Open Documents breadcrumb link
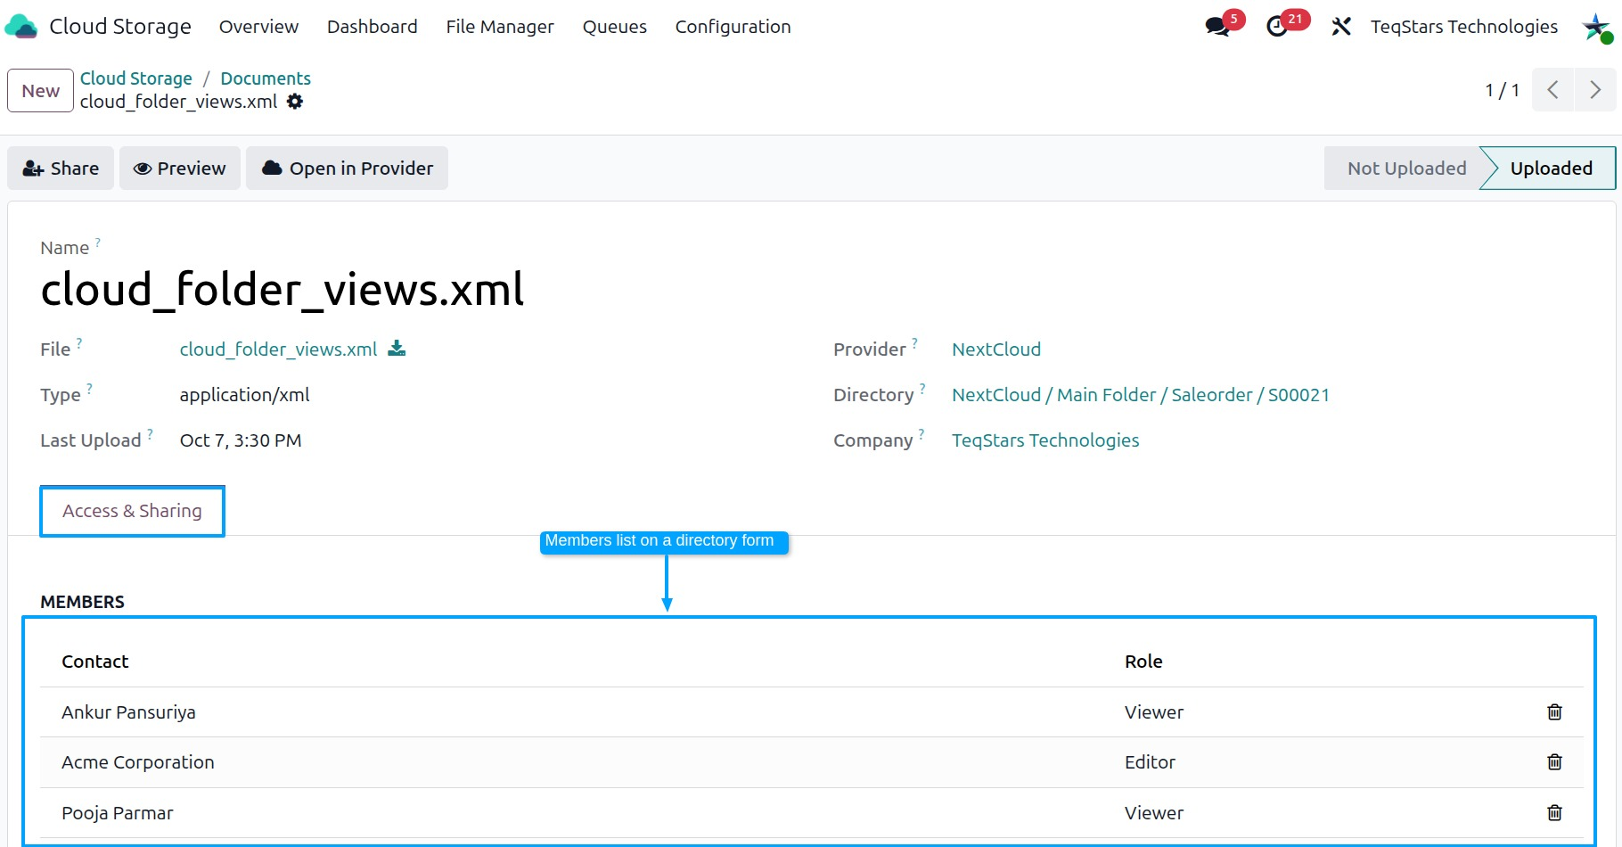This screenshot has height=847, width=1622. (x=266, y=78)
